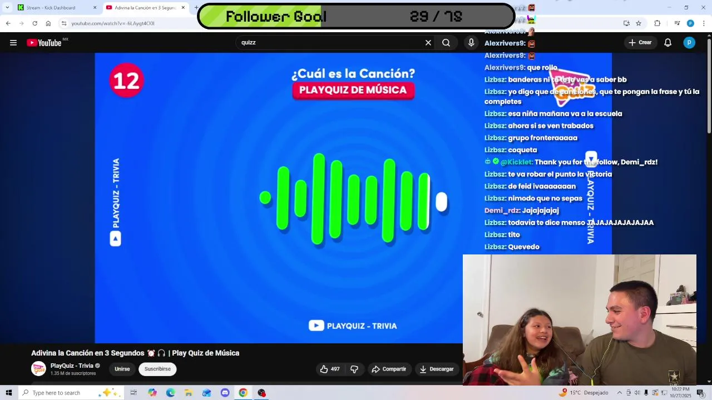
Task: Open the PlayQuiz channel avatar
Action: (38, 369)
